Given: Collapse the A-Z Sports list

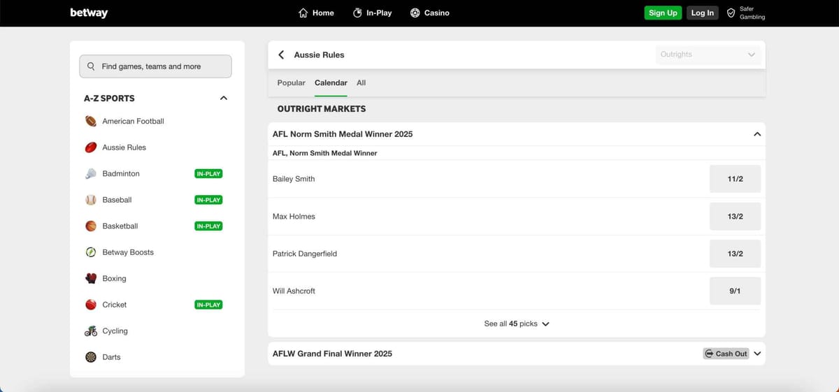Looking at the screenshot, I should [224, 98].
